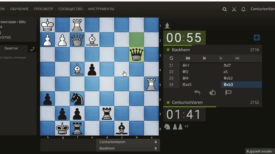This screenshot has height=154, width=275.
Task: Select move 22 a5 in the move list
Action: click(x=241, y=72)
